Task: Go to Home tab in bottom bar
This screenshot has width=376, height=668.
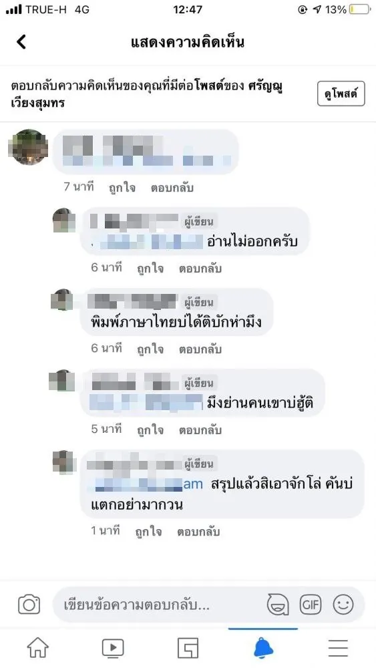Action: click(38, 648)
